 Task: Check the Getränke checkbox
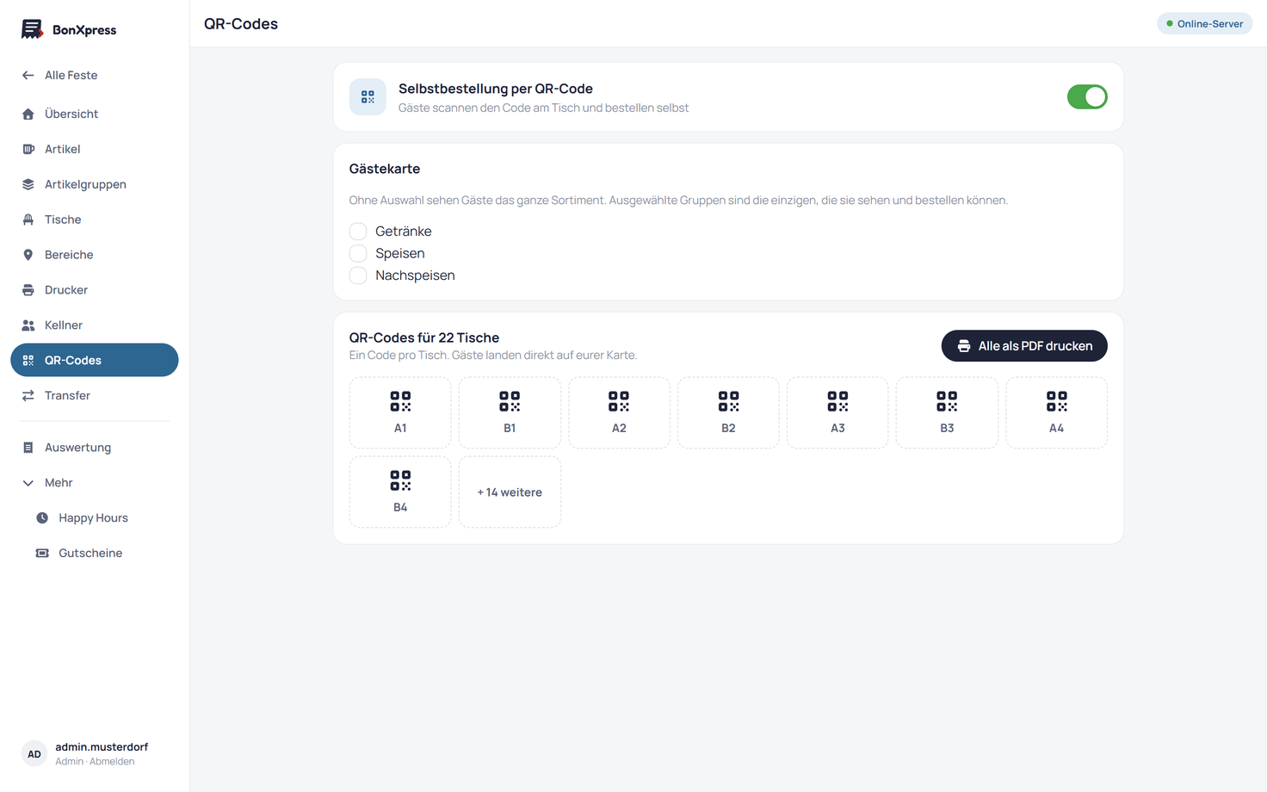(358, 232)
